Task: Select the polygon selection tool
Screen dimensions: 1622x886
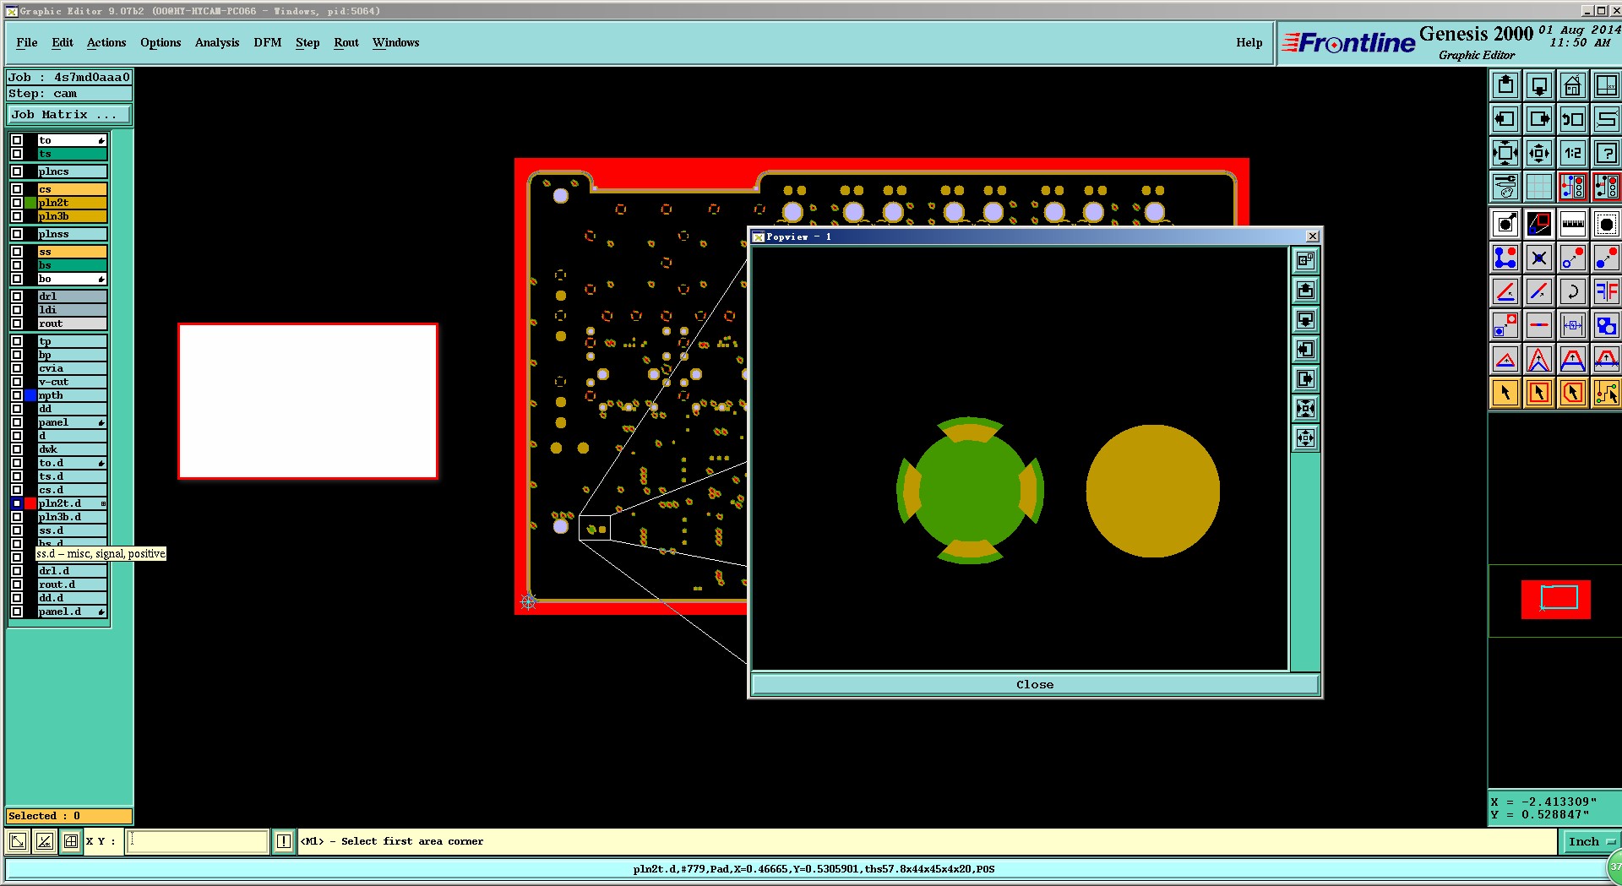Action: 1573,393
